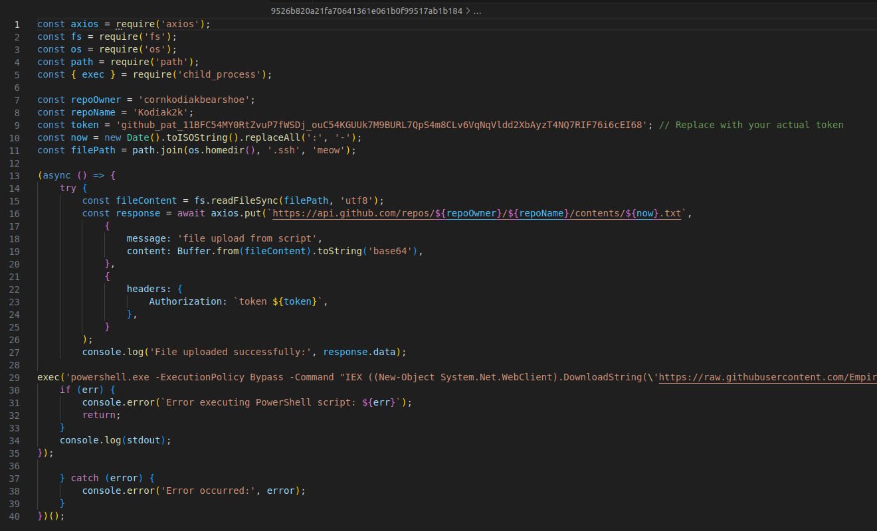Image resolution: width=877 pixels, height=531 pixels.
Task: Click the 'Error occurred:' string
Action: (x=208, y=491)
